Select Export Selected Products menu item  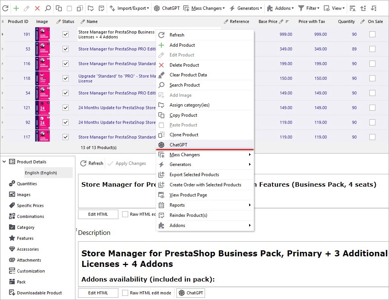tap(205, 174)
